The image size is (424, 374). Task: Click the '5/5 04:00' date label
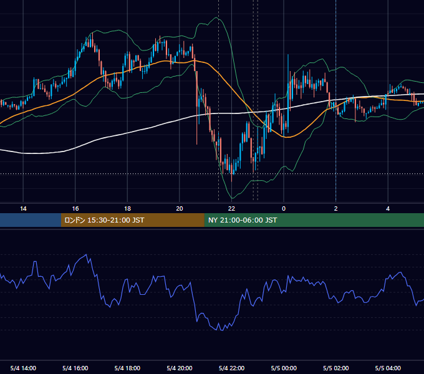[x=388, y=368]
